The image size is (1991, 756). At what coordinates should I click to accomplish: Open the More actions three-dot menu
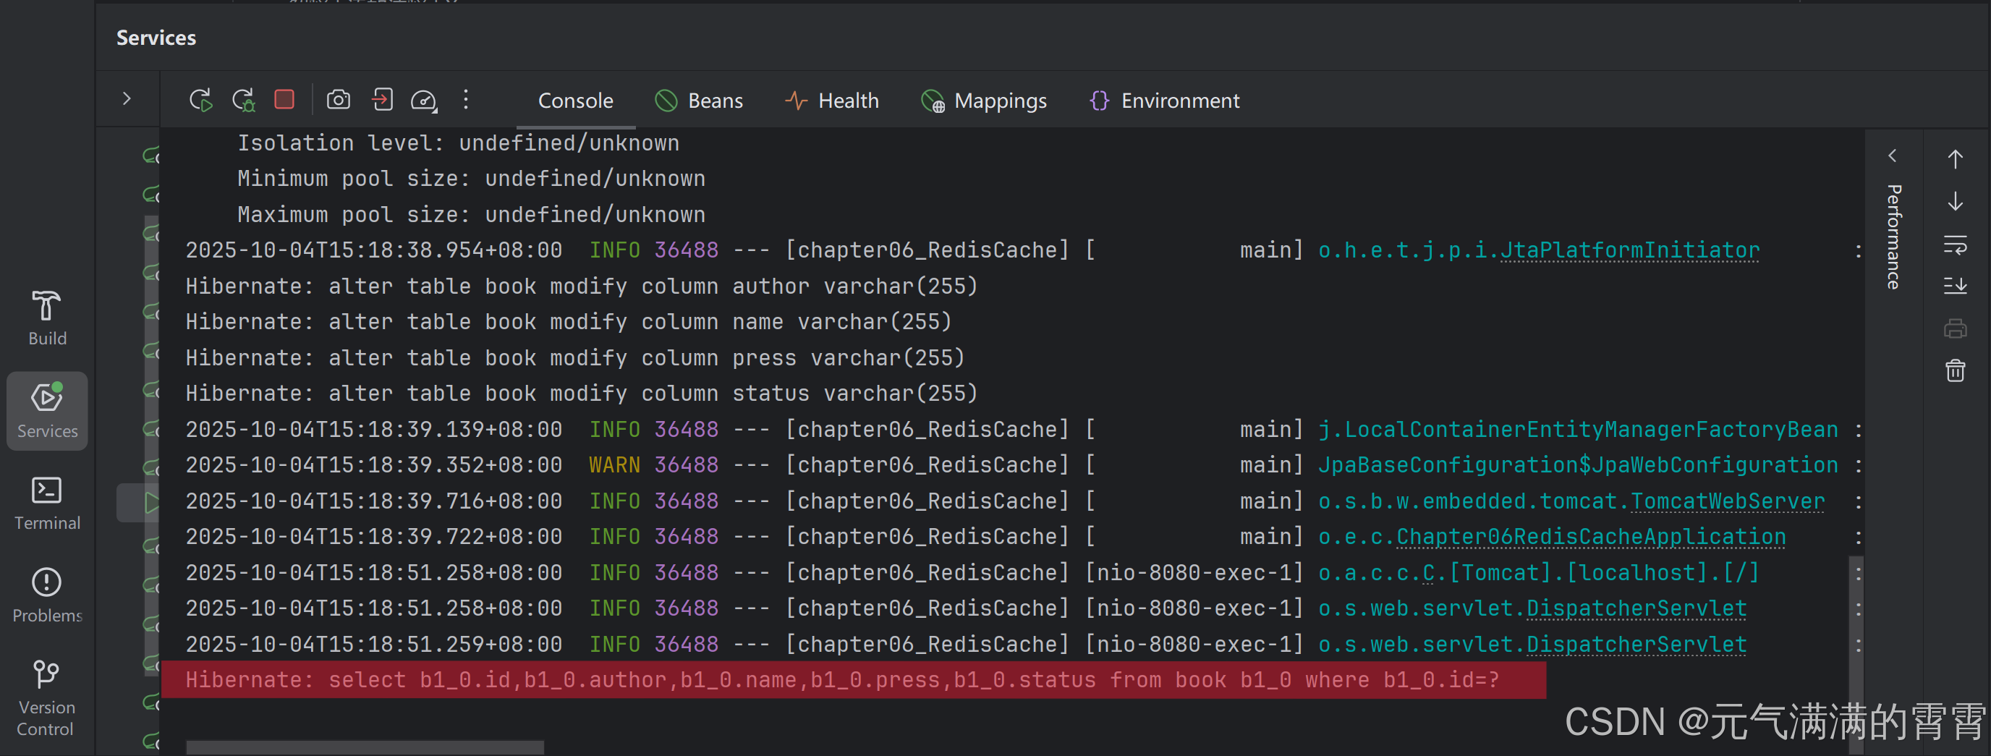(465, 100)
